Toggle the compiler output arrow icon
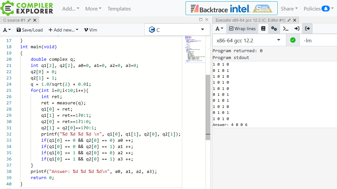This screenshot has width=337, height=189. tap(307, 29)
